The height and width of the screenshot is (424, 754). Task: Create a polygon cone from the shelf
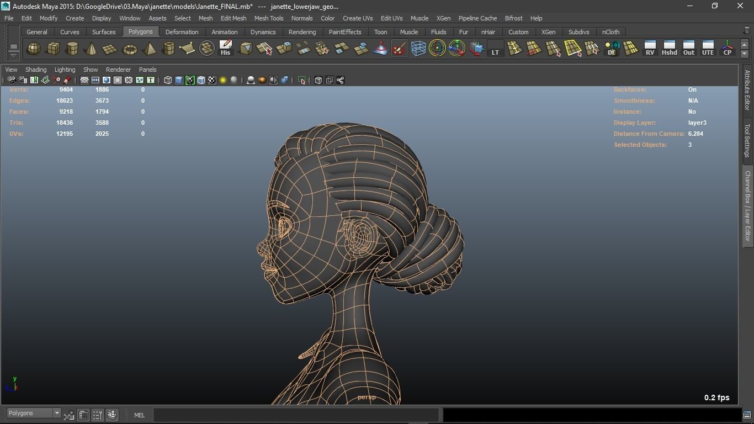(92, 49)
